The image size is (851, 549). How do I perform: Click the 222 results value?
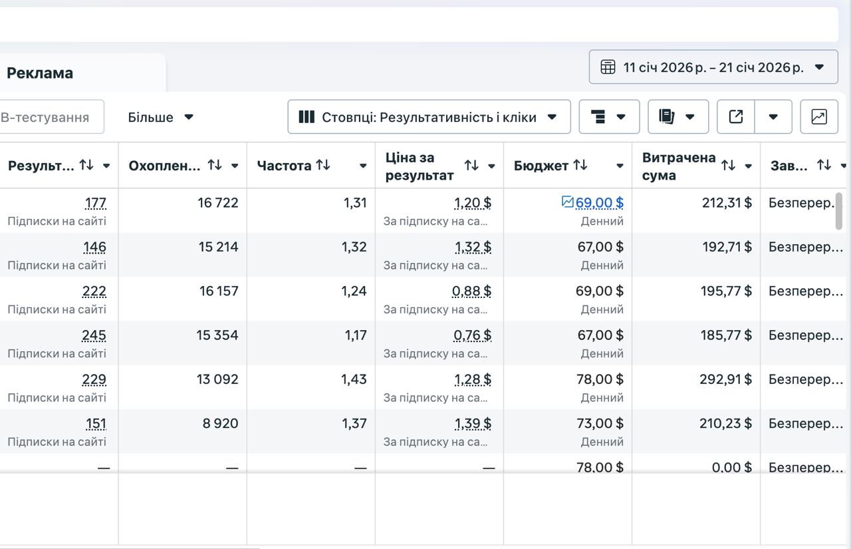tap(94, 291)
